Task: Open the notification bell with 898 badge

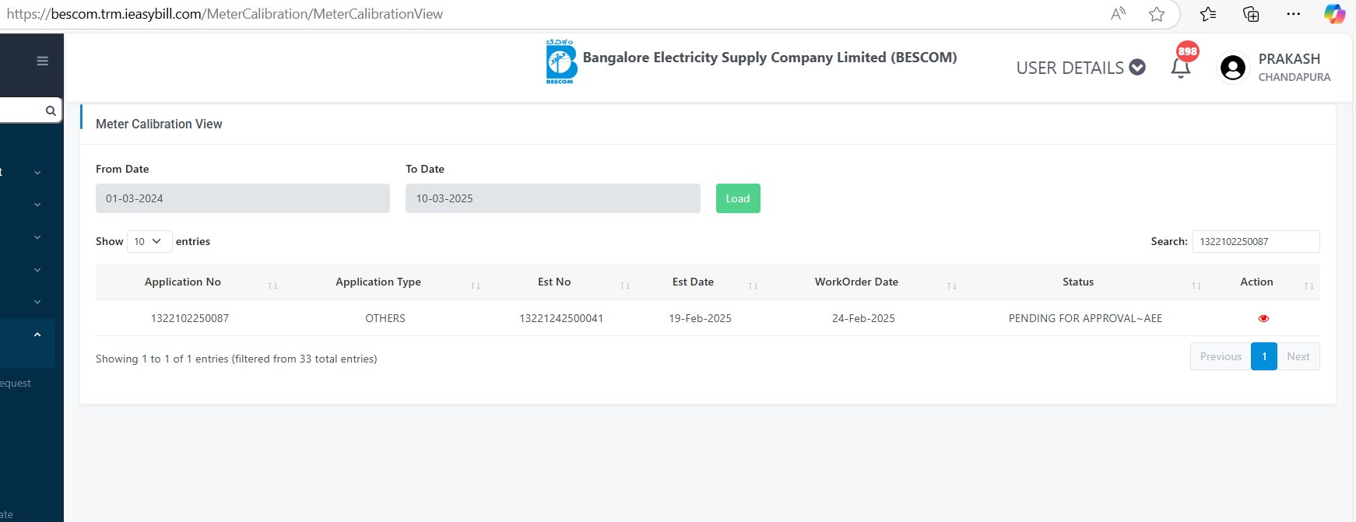Action: point(1182,67)
